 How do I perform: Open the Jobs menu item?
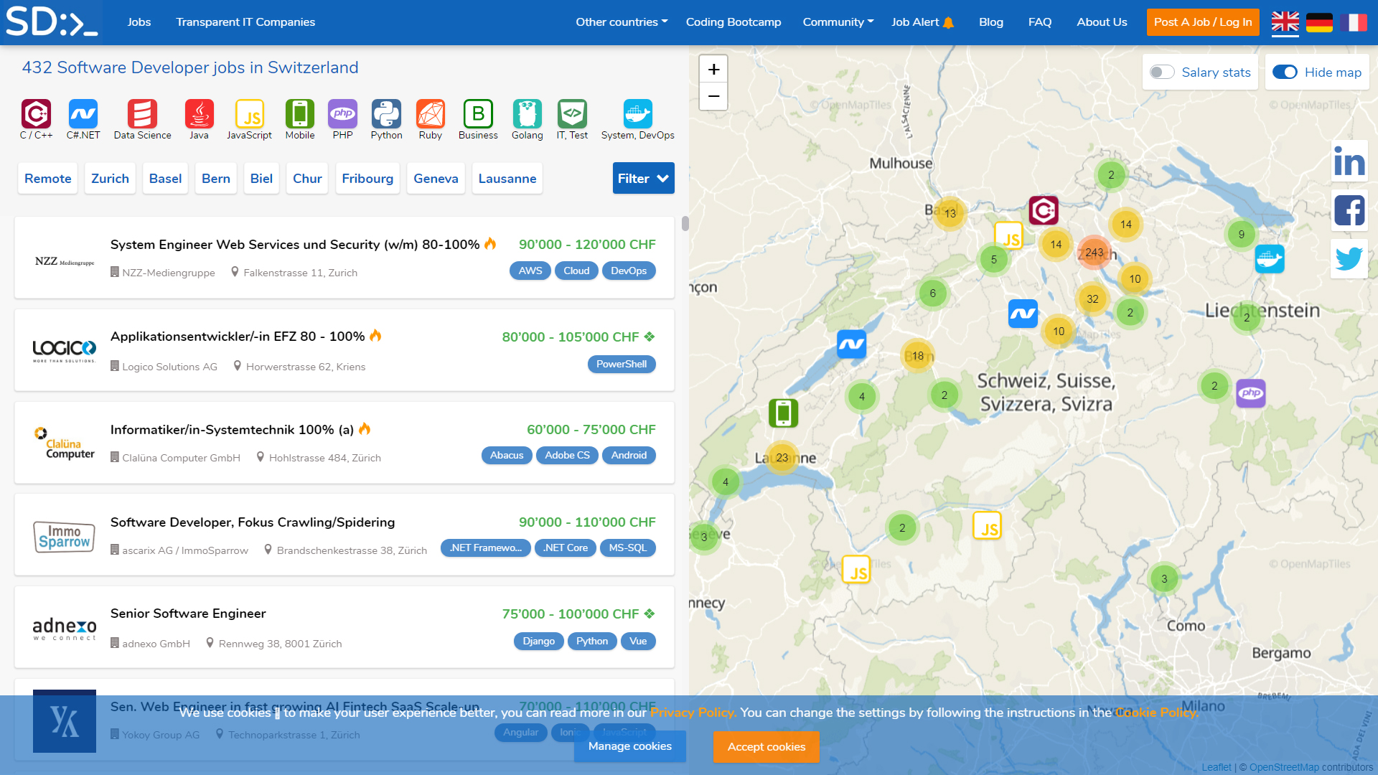(x=139, y=22)
